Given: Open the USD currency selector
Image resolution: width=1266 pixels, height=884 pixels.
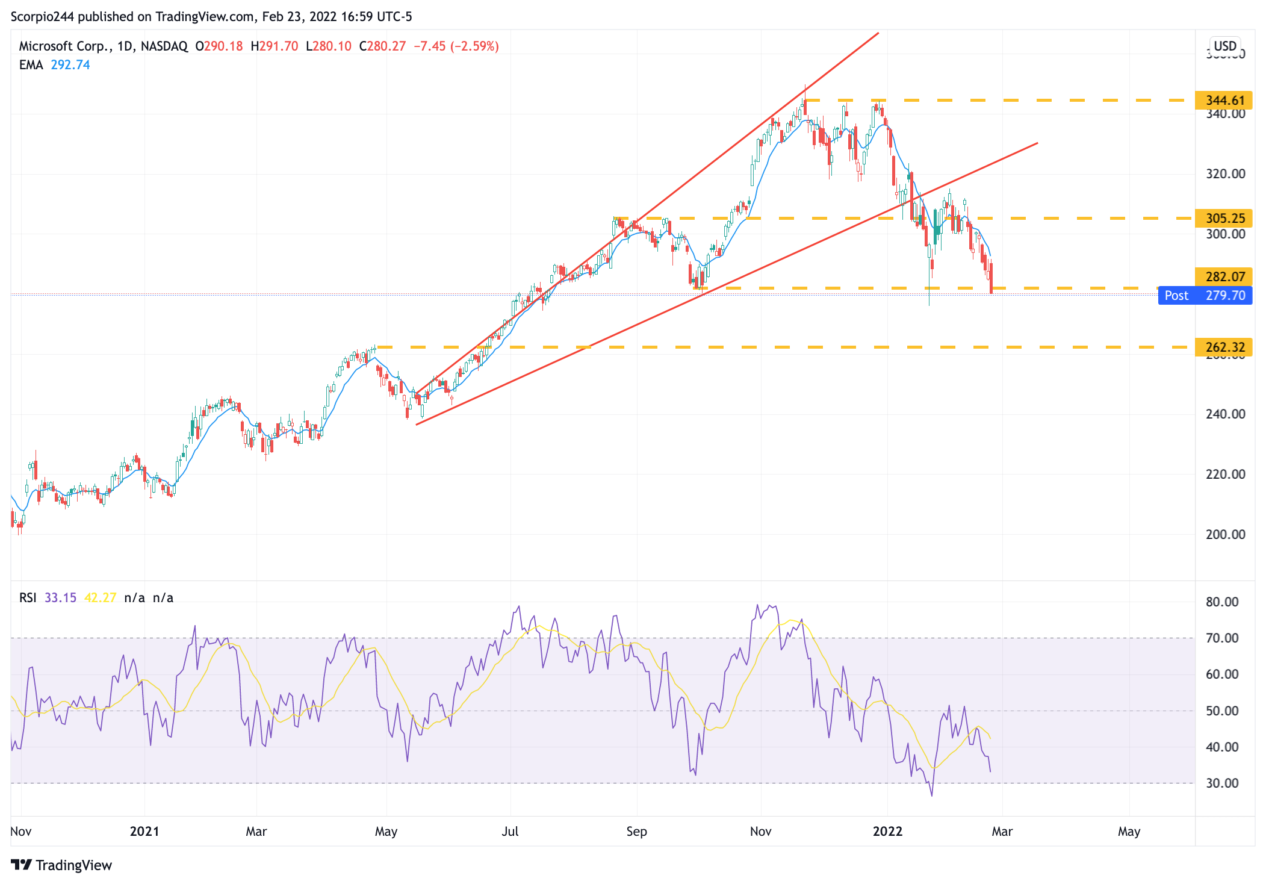Looking at the screenshot, I should [x=1224, y=46].
